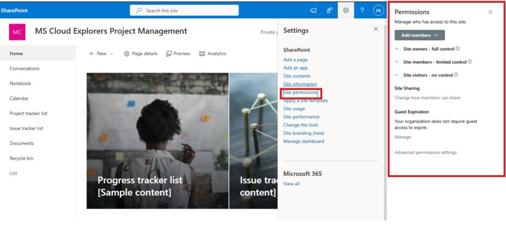Open the settings gear icon
Image resolution: width=506 pixels, height=227 pixels.
pos(345,10)
